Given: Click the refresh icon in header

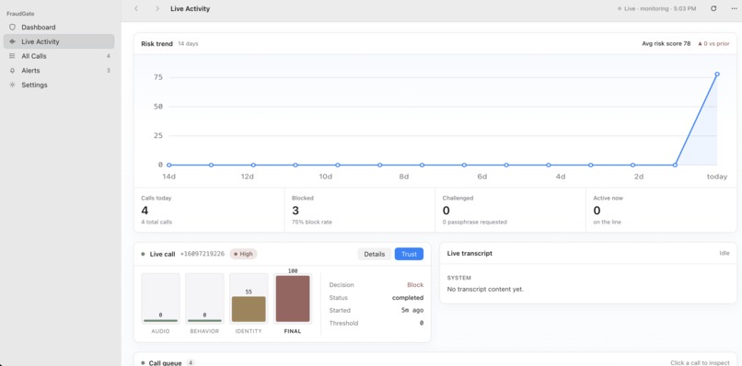Looking at the screenshot, I should tap(713, 8).
